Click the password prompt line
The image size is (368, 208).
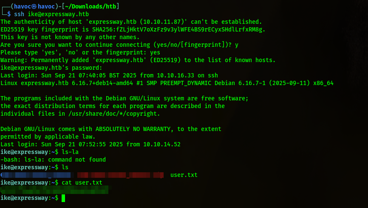(51, 68)
